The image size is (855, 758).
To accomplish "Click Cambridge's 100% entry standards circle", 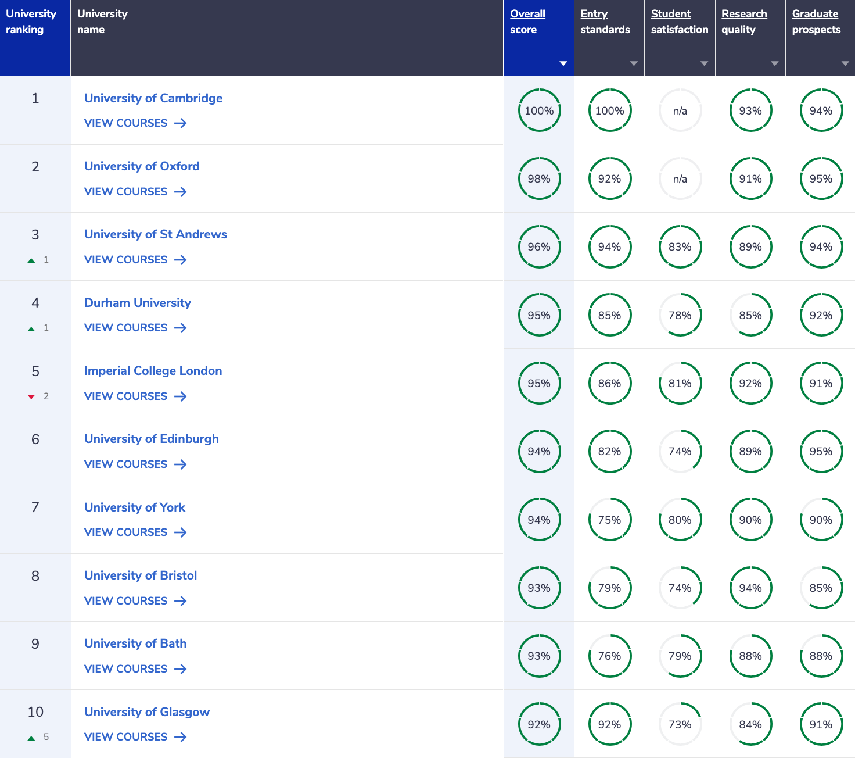I will (610, 110).
